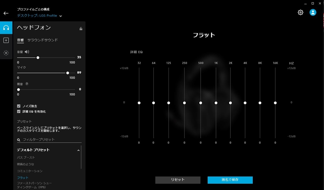The image size is (324, 190).
Task: Click the マイク slider handle
Action: pos(67,73)
